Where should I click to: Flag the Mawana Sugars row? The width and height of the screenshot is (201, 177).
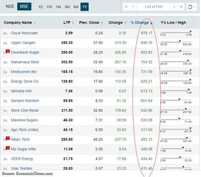5,121
